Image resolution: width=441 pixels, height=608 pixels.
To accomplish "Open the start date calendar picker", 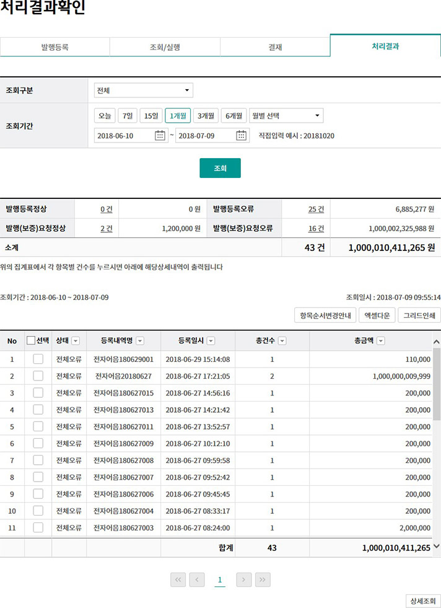I will [160, 136].
